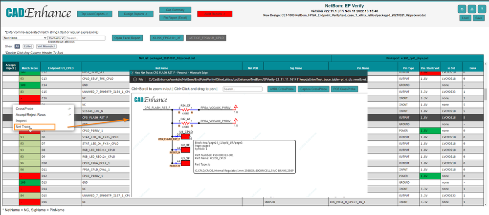Choose Net Trace in context menu
This screenshot has height=215, width=489.
(x=34, y=127)
